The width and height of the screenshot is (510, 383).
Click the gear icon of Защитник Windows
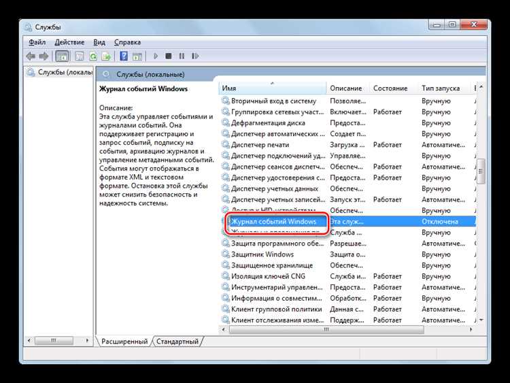[x=225, y=254]
